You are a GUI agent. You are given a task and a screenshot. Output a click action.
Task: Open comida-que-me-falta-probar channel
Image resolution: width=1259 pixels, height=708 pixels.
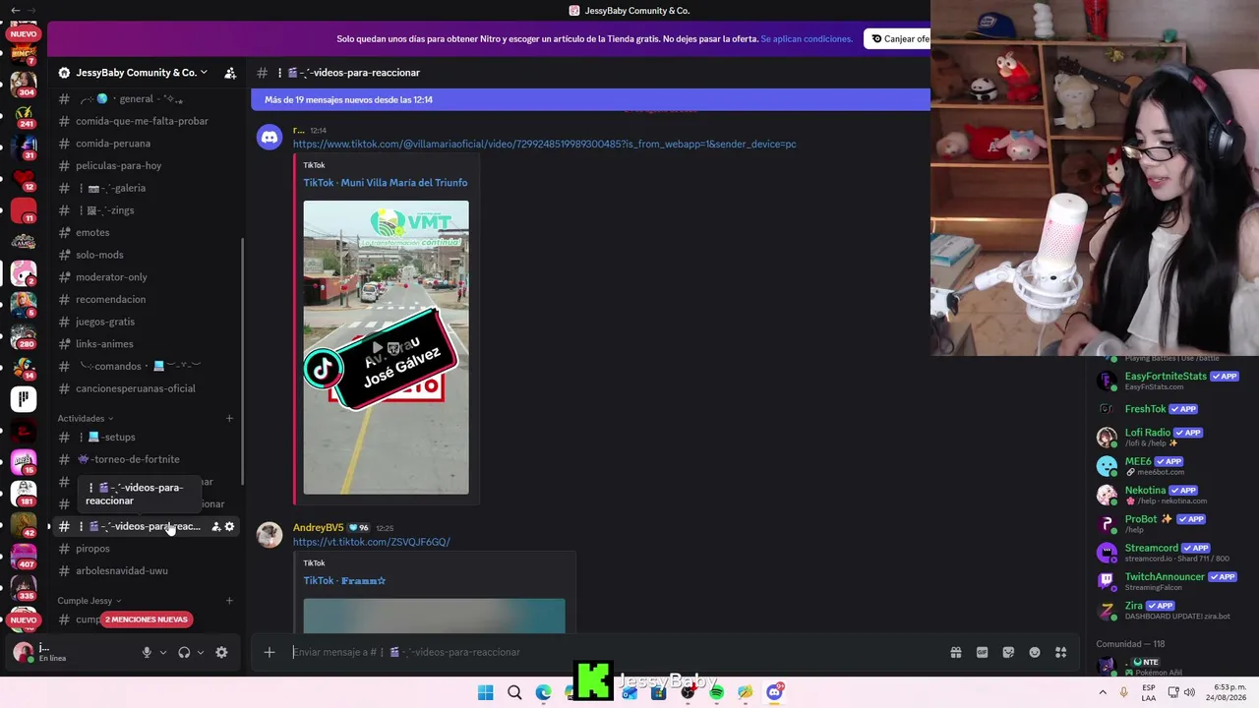coord(143,121)
